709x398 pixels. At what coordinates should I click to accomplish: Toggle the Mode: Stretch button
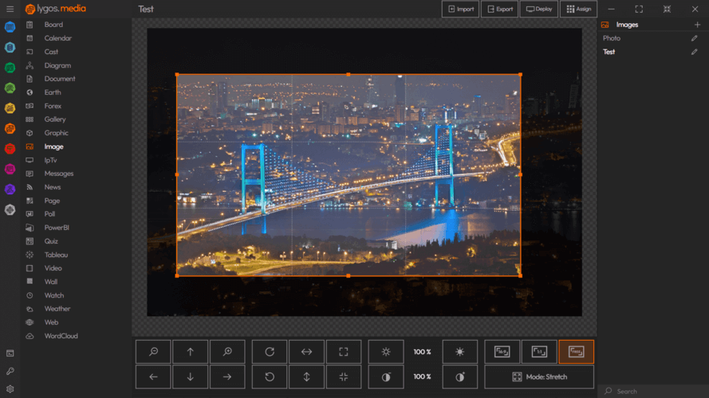tap(539, 377)
